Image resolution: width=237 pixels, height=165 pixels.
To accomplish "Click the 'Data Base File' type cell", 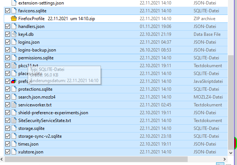I will coord(207,34).
